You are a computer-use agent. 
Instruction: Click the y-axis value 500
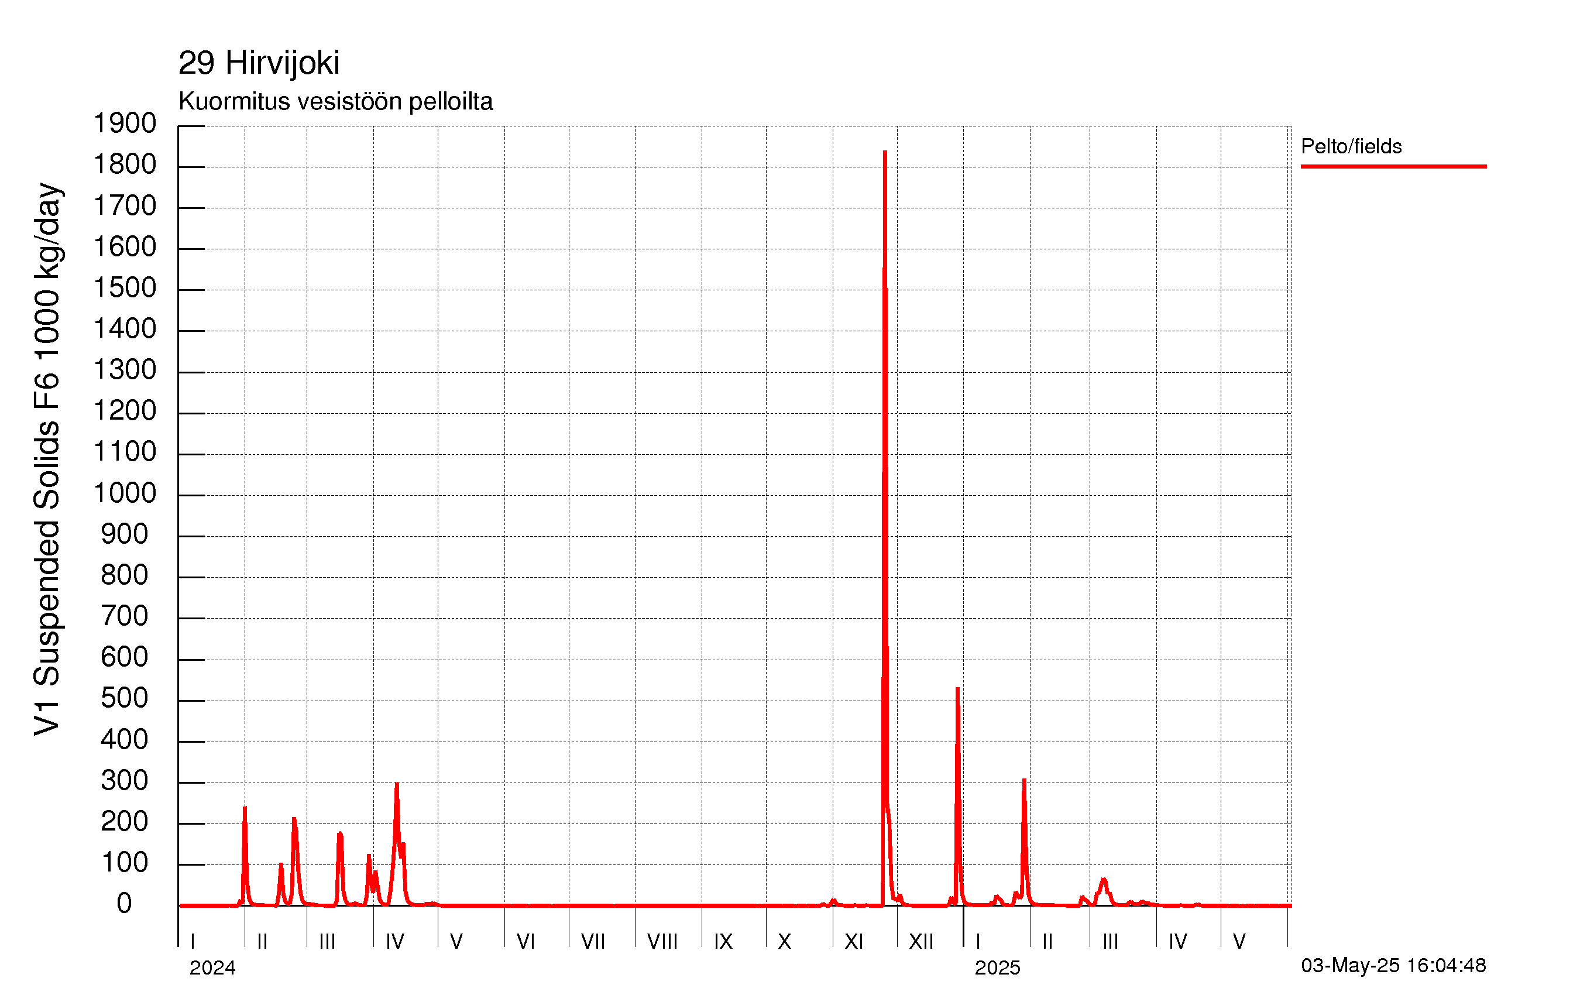(125, 698)
